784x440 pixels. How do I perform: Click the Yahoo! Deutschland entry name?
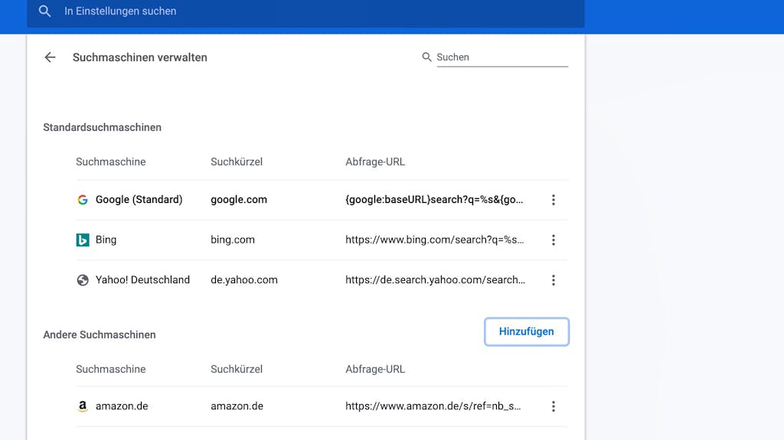pos(142,279)
